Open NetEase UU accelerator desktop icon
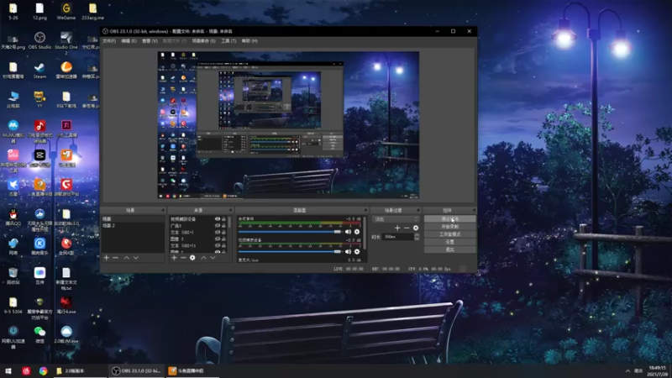The height and width of the screenshot is (378, 672). tap(13, 337)
